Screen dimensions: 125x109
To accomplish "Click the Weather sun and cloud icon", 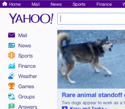I will (12, 76).
